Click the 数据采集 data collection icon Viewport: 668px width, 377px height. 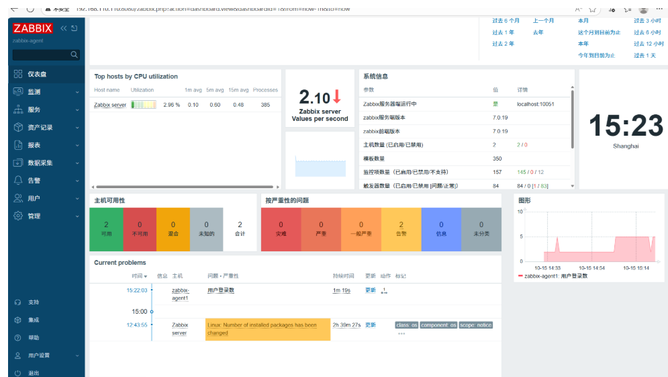(18, 163)
